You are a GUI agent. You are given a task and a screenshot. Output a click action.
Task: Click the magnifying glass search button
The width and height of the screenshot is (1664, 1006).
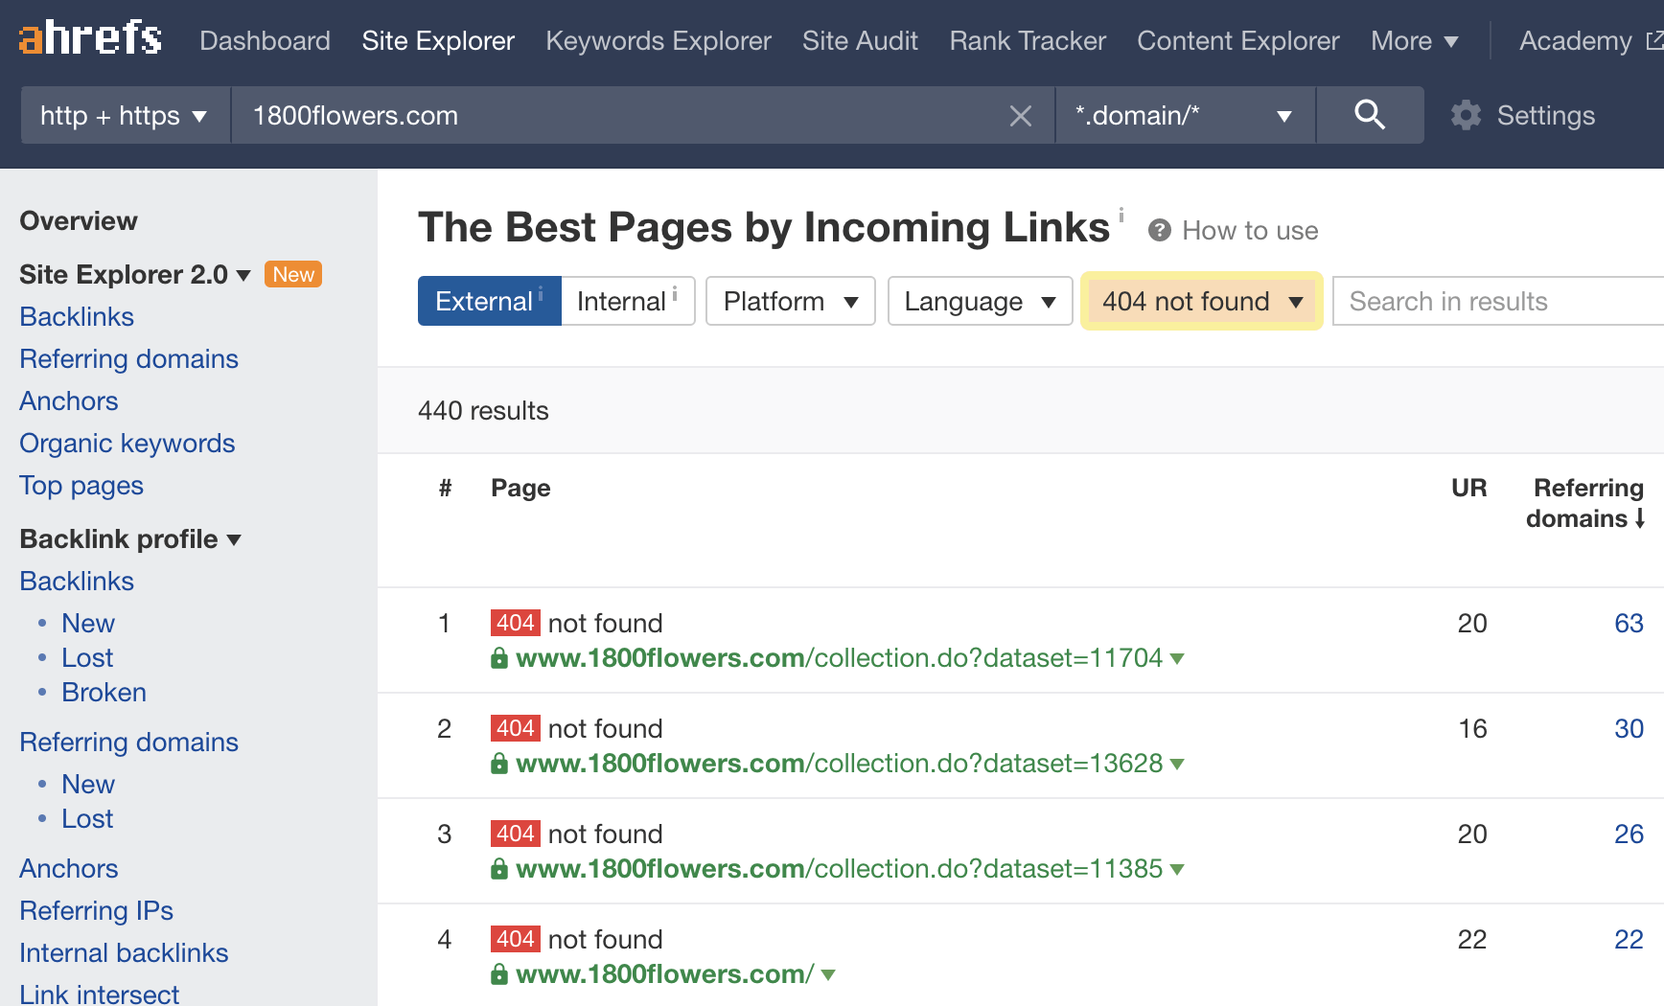coord(1369,115)
